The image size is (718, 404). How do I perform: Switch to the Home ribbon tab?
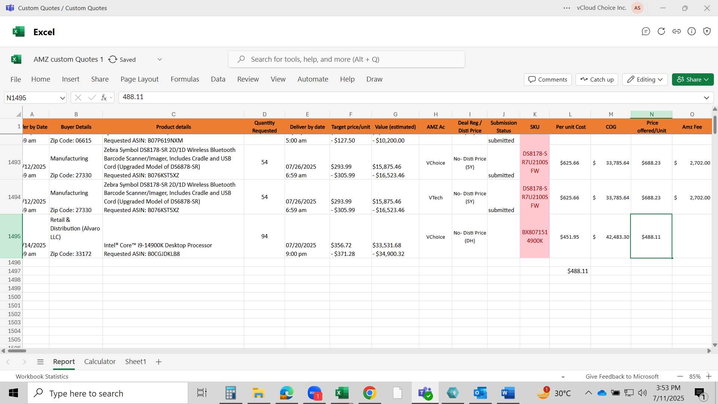41,79
